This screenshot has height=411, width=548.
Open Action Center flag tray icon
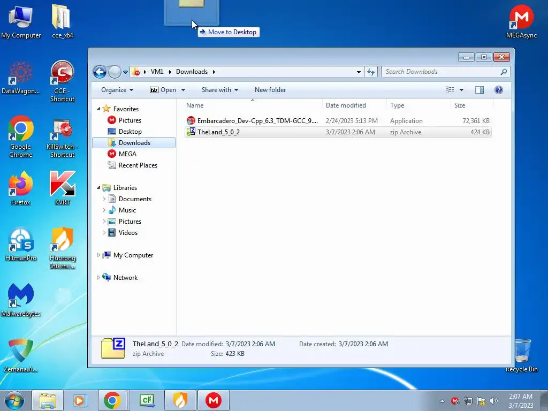click(x=481, y=401)
